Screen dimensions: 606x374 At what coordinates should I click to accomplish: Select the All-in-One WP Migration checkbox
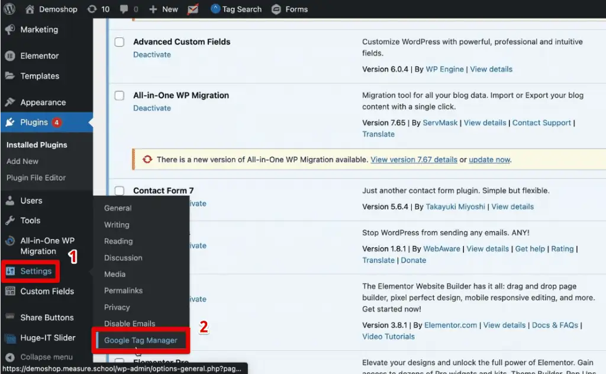[119, 95]
